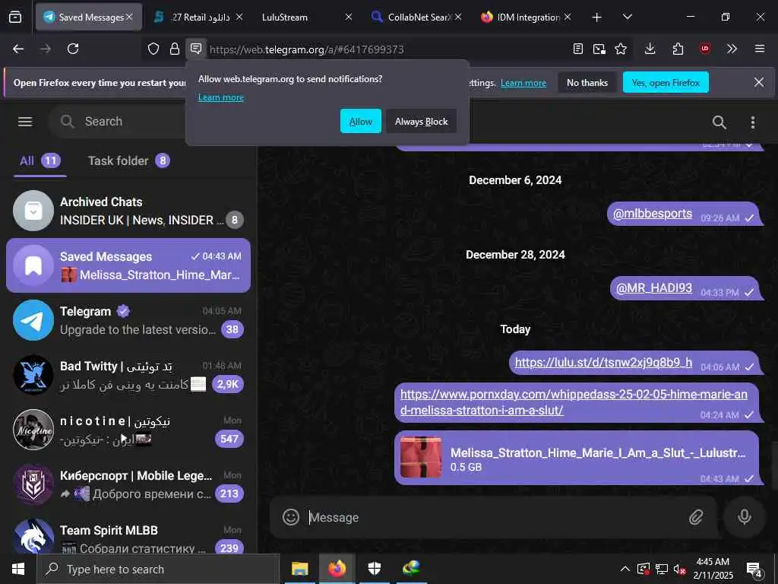
Task: Open the Windows Start menu
Action: coord(18,569)
